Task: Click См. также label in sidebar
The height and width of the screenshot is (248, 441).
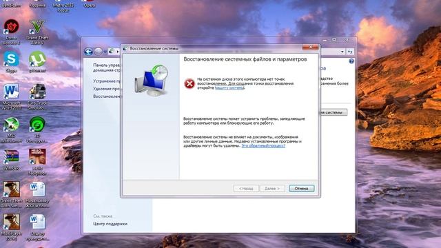Action: [103, 216]
